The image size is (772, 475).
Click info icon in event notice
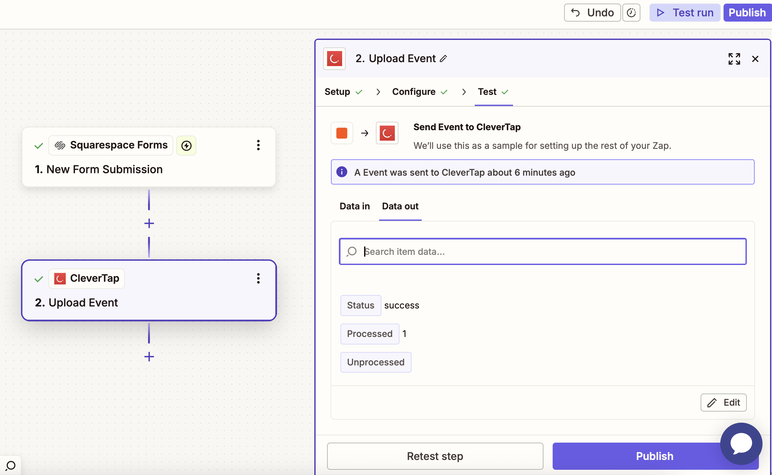[x=341, y=172]
